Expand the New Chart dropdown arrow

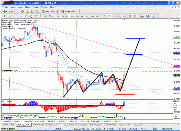7,11
